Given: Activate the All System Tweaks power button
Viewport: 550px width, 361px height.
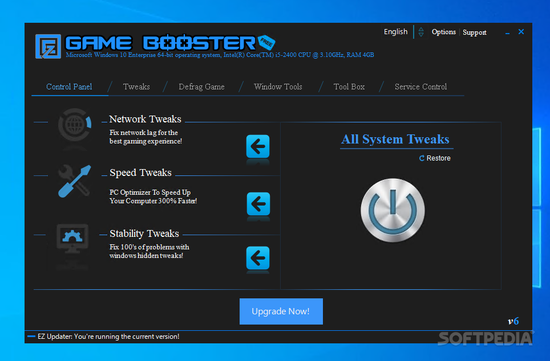Looking at the screenshot, I should (x=393, y=210).
